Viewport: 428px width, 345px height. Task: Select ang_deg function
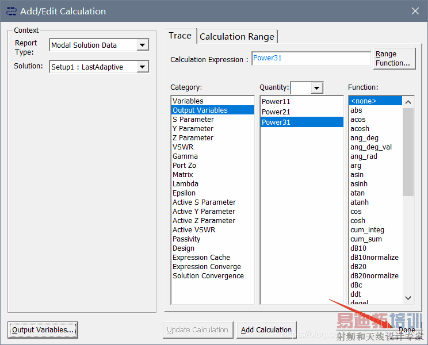click(x=376, y=138)
